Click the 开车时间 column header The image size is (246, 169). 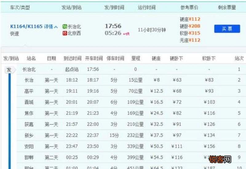pyautogui.click(x=94, y=58)
